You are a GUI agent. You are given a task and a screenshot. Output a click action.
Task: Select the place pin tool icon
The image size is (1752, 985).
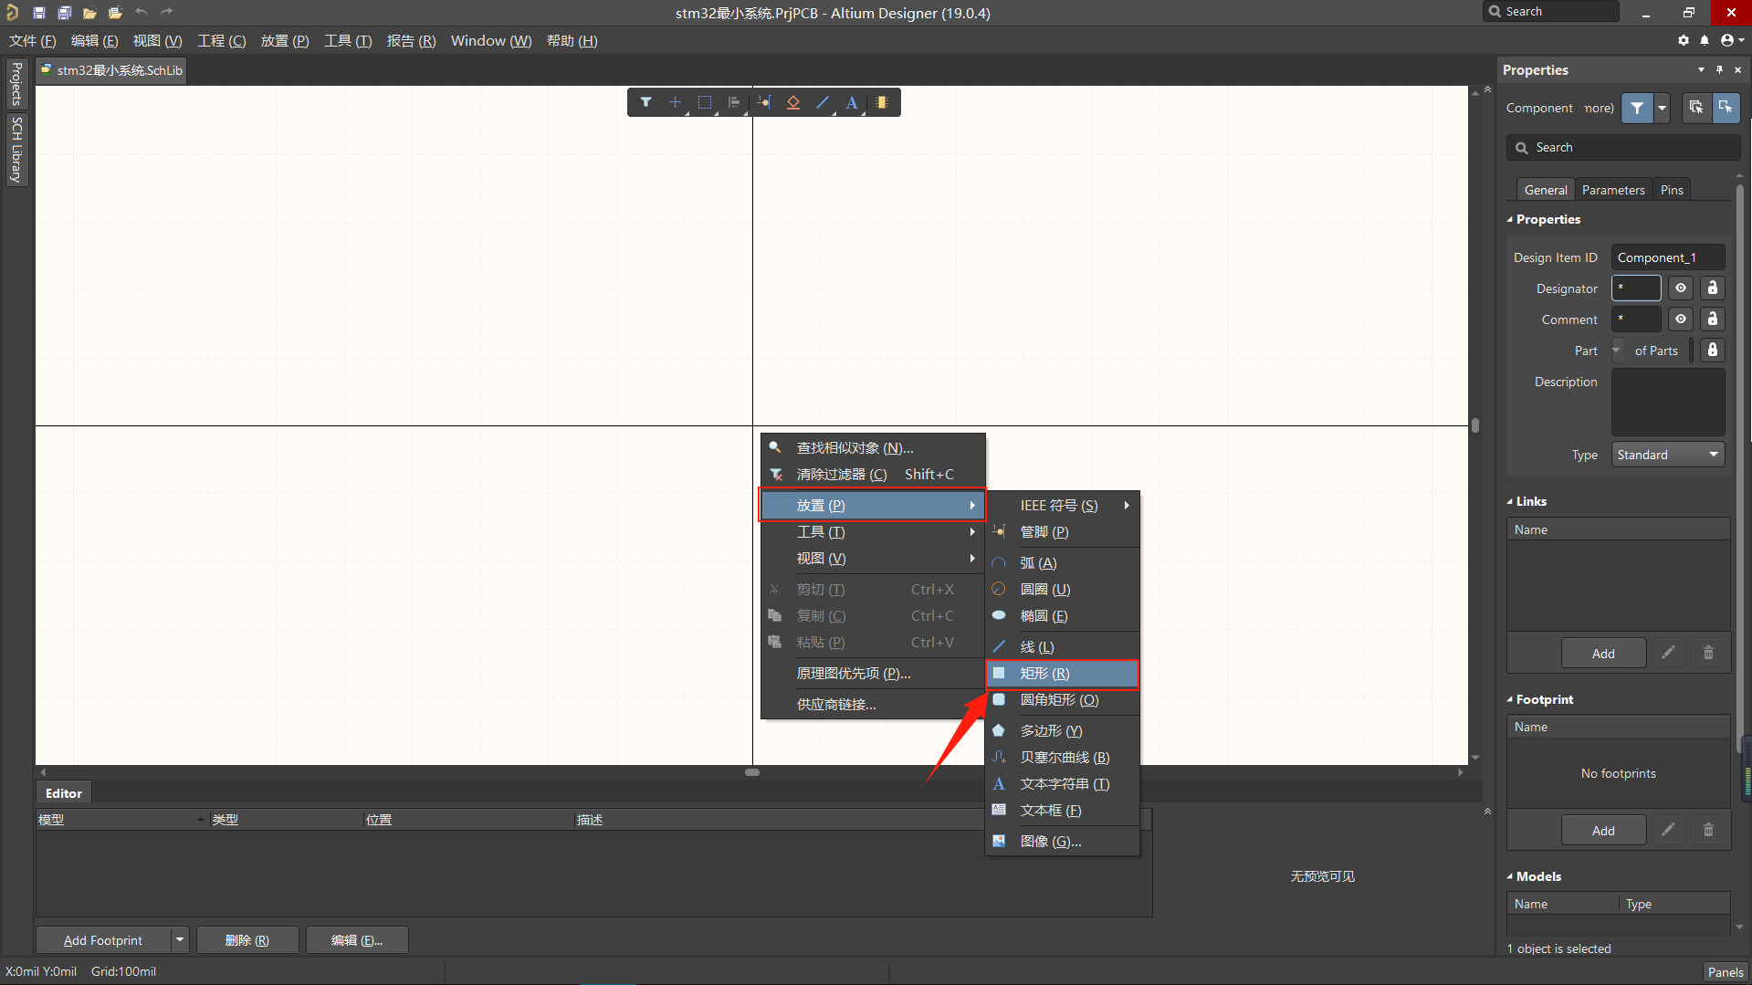[764, 102]
